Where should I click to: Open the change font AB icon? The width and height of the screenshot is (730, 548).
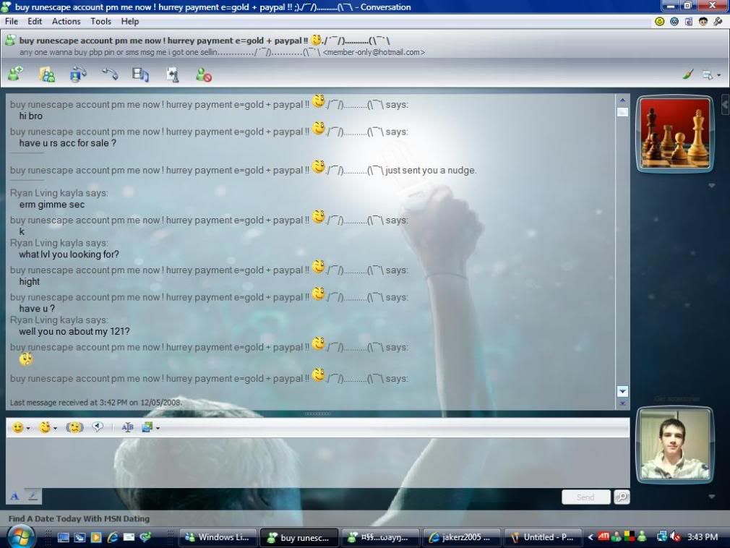[127, 427]
